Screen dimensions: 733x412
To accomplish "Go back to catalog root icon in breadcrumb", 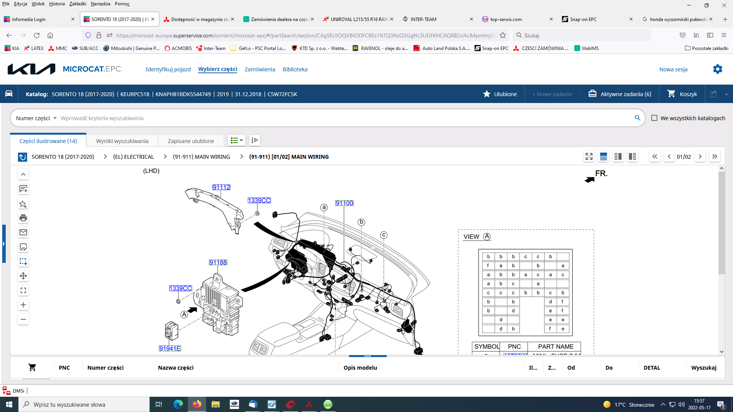I will (23, 157).
